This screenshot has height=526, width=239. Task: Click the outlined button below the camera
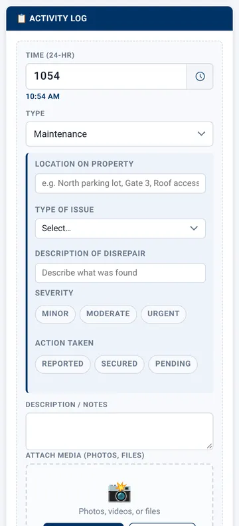click(x=162, y=524)
